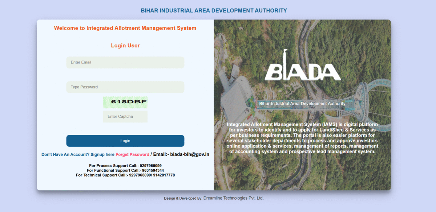Click the white BIADA logo
The width and height of the screenshot is (436, 212).
[303, 65]
